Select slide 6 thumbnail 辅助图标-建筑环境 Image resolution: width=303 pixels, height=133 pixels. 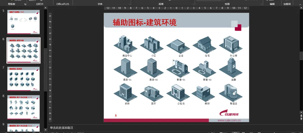[23, 51]
